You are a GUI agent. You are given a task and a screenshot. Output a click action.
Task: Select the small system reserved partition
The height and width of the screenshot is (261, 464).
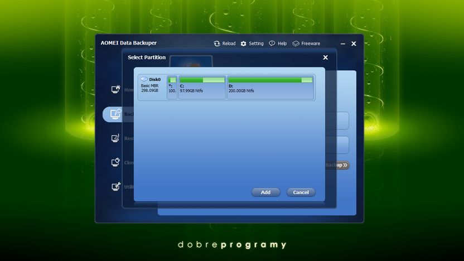coord(172,88)
